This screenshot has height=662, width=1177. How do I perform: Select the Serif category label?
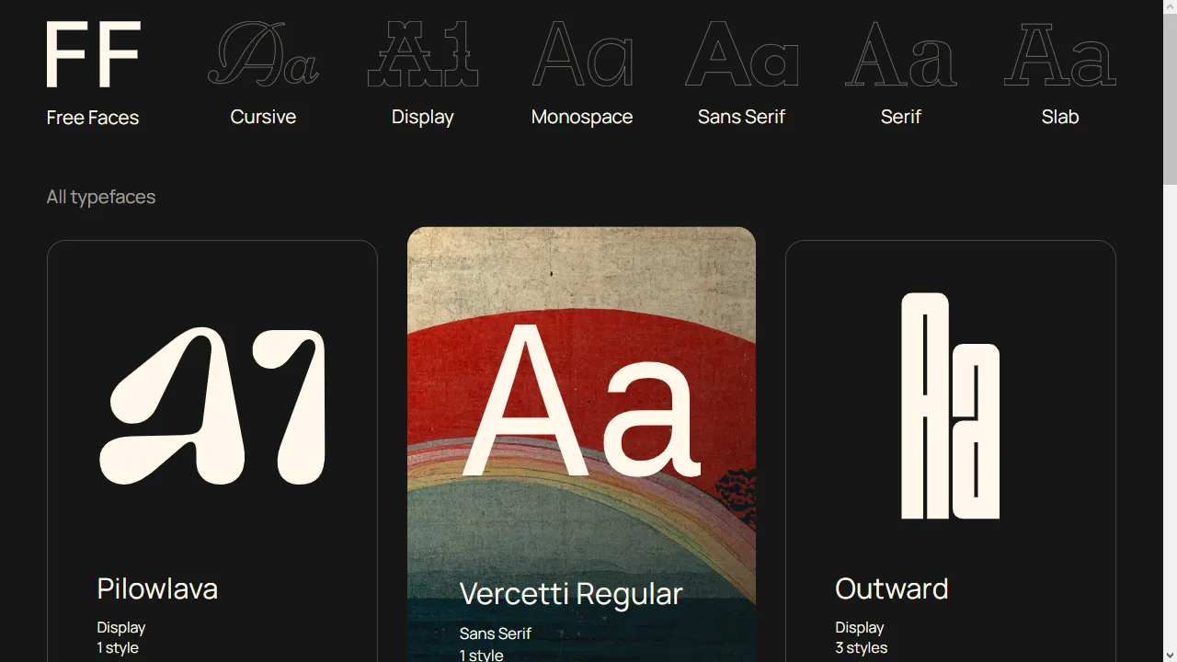tap(901, 117)
